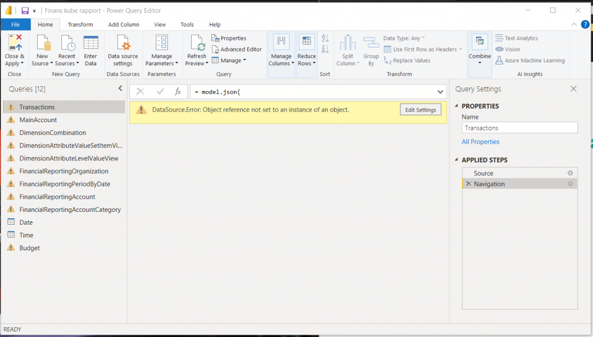Open query Properties

tap(229, 38)
